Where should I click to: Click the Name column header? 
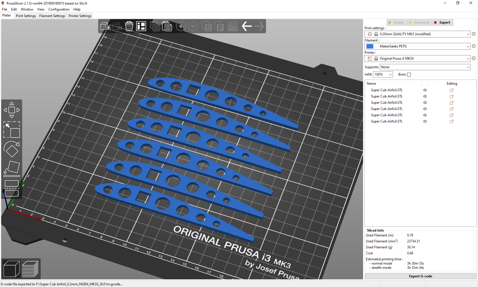371,84
